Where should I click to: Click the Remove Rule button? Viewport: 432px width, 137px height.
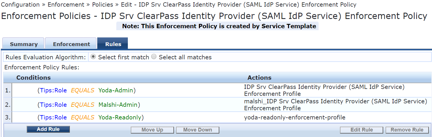(x=407, y=130)
